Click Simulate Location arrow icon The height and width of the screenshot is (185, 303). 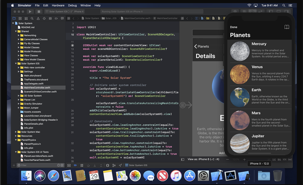[120, 165]
